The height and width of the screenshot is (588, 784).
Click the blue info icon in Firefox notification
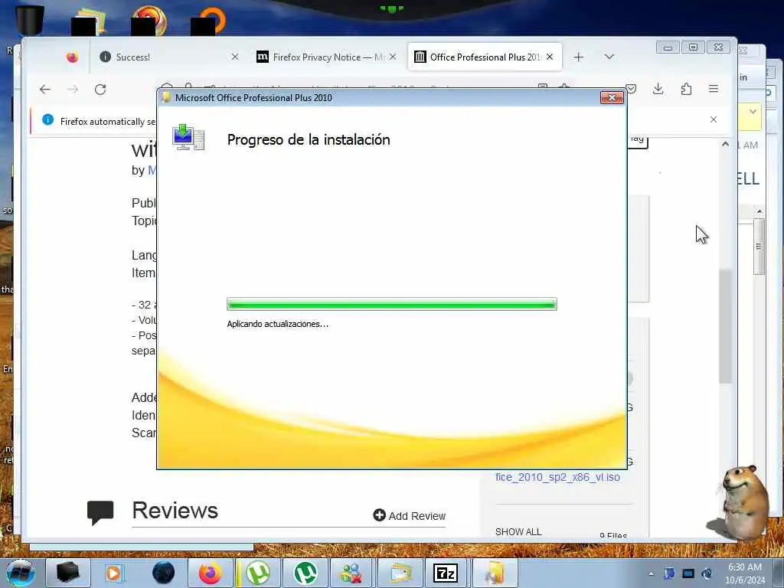point(48,120)
